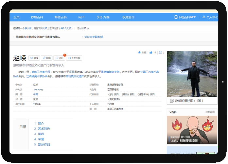Click the red notification badge on 讨论
The width and height of the screenshot is (228, 164).
[x=65, y=55]
